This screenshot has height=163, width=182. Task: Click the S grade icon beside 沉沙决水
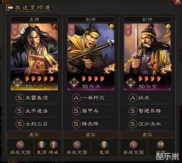133,124
